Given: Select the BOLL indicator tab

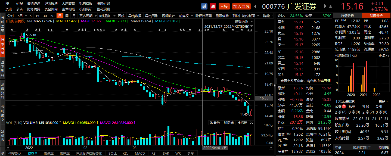Looking at the screenshot, I should [x=113, y=153].
